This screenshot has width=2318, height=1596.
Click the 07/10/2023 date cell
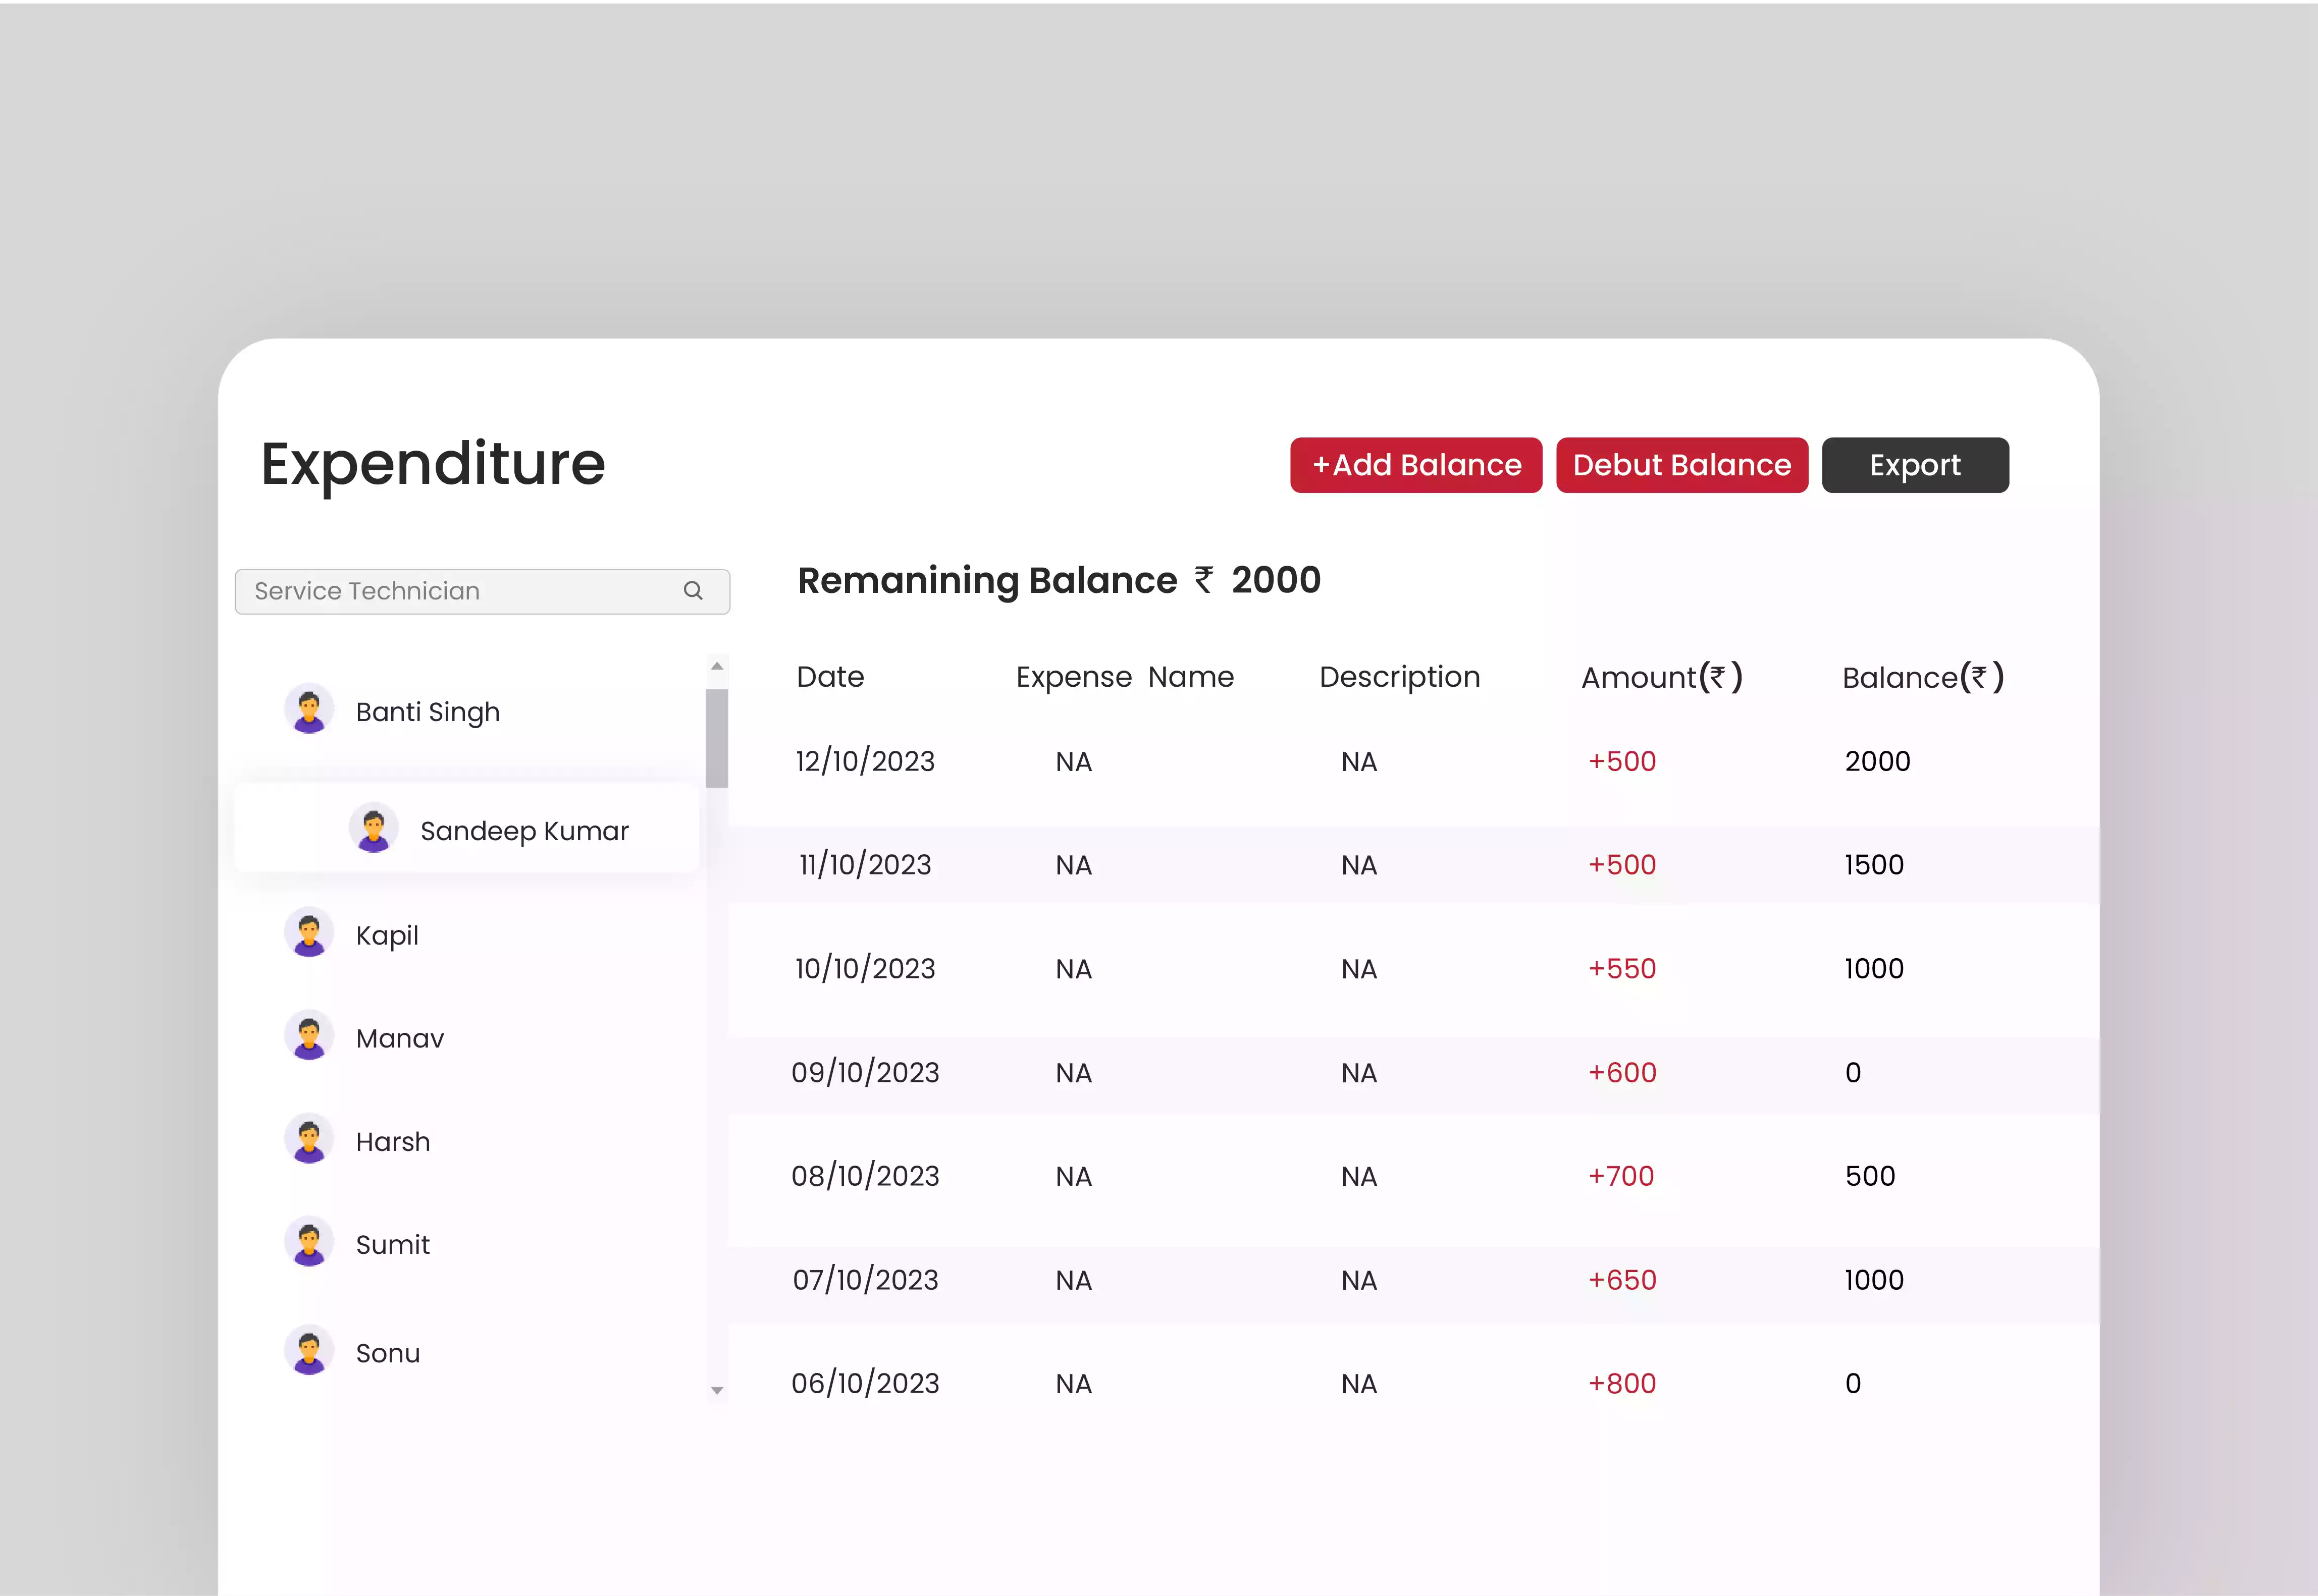pyautogui.click(x=864, y=1280)
